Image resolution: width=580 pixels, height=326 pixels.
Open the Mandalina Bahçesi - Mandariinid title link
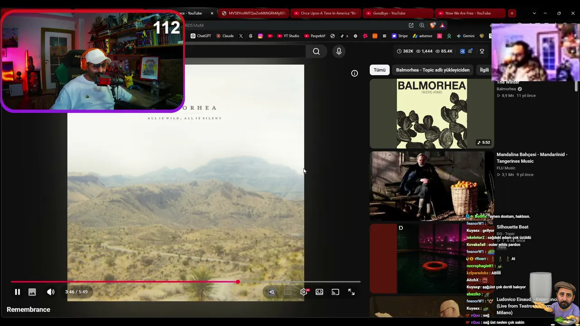[532, 158]
